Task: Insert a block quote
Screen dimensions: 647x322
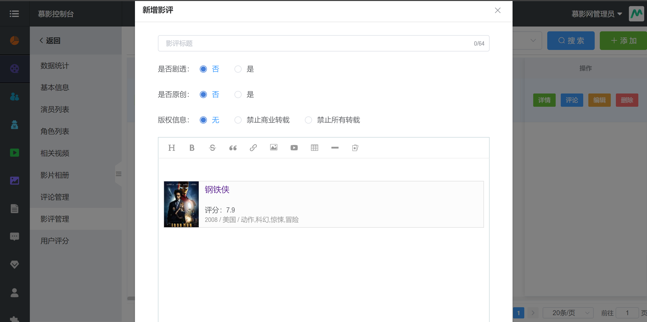Action: coord(233,148)
